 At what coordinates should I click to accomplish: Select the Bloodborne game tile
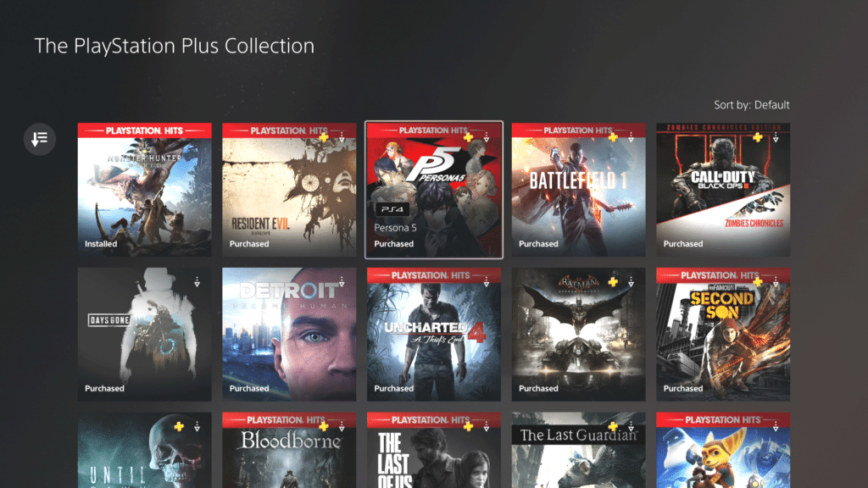(289, 450)
